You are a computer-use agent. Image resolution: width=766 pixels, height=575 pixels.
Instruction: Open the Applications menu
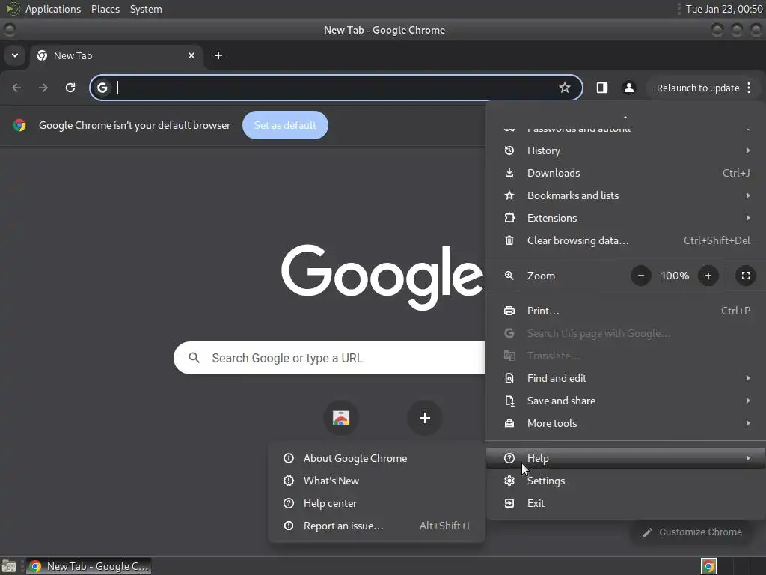point(53,9)
